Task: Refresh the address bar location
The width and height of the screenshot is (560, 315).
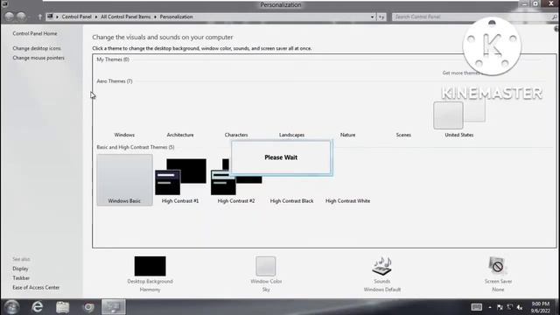Action: (381, 17)
